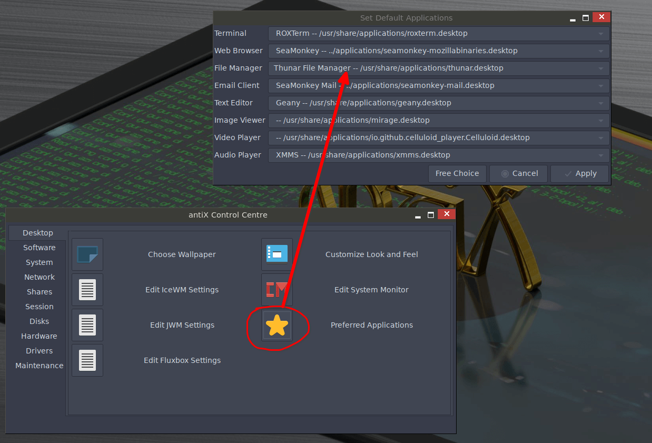Image resolution: width=652 pixels, height=443 pixels.
Task: Click the Edit IceWM Settings document icon
Action: (87, 290)
